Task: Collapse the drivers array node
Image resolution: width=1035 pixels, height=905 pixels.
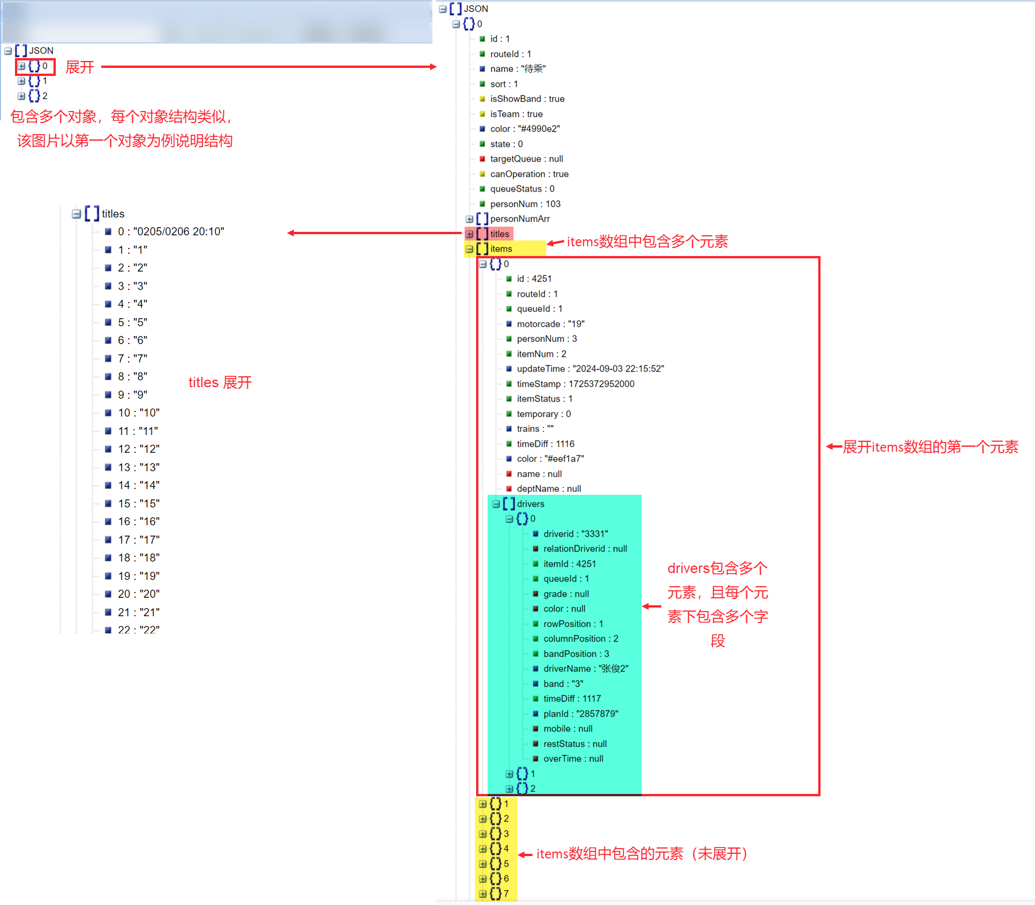Action: tap(496, 504)
